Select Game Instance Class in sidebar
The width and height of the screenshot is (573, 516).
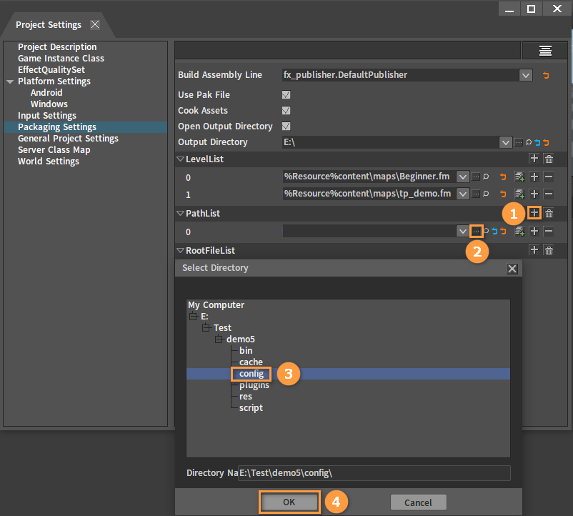pos(61,58)
